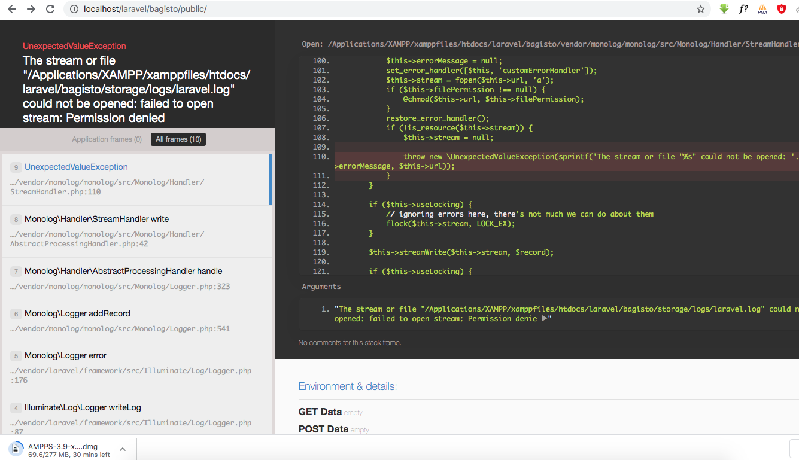Click Environment & details heading

coord(348,386)
